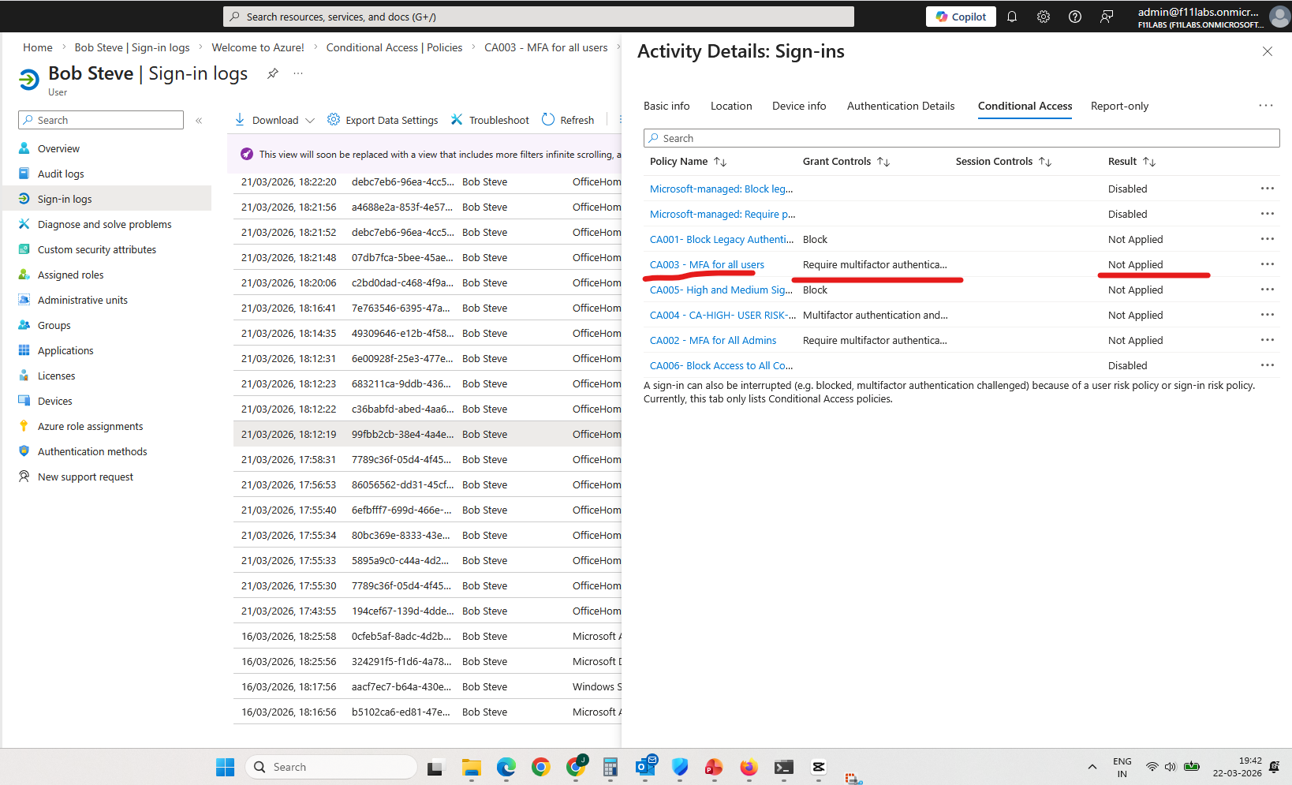Open CA003 - MFA for all users link
1292x785 pixels.
coord(707,264)
